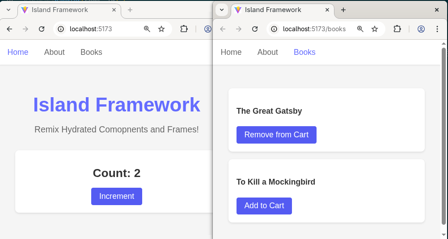Select the About nav link in the right window

tap(267, 52)
